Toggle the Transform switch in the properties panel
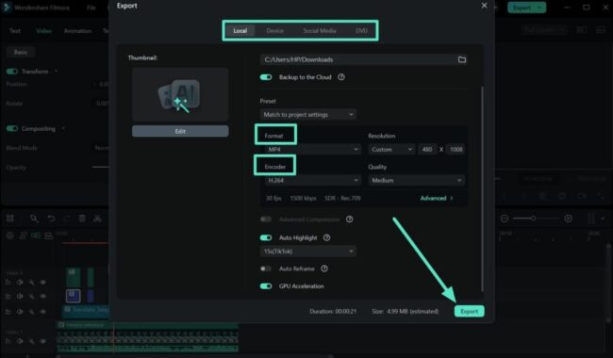 tap(12, 72)
